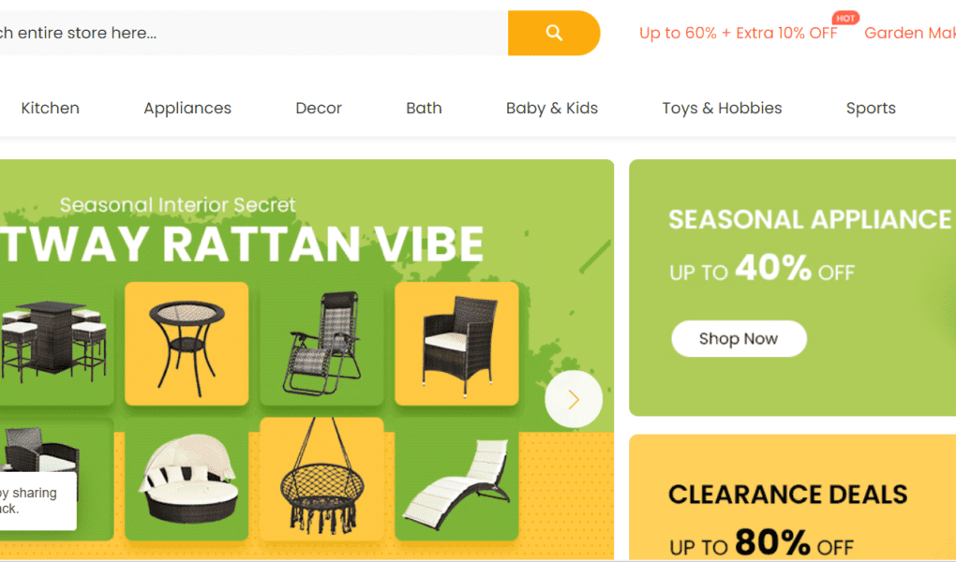Select the zero gravity recliner chair image
Screen dimensions: 956x562
point(321,344)
